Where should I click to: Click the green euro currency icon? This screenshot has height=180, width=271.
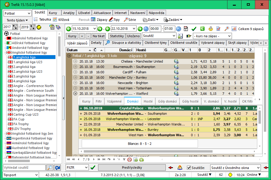[x=202, y=29]
